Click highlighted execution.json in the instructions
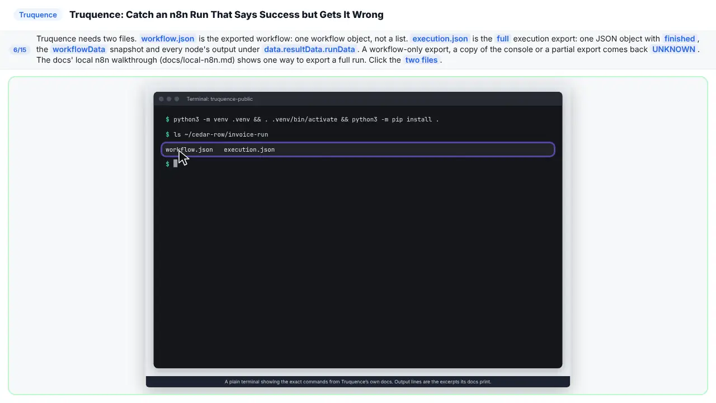This screenshot has height=403, width=716. tap(440, 39)
